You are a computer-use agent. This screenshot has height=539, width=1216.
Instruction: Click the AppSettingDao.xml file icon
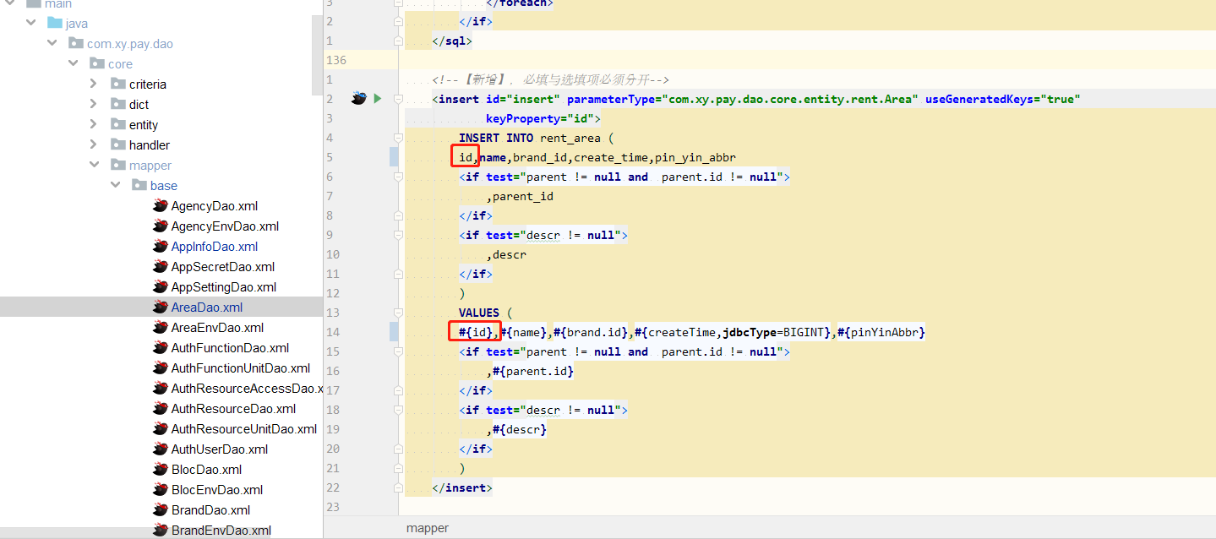[x=160, y=286]
